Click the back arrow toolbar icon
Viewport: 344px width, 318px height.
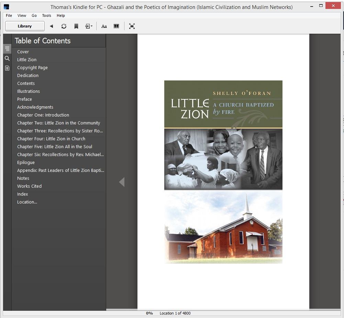coord(51,26)
